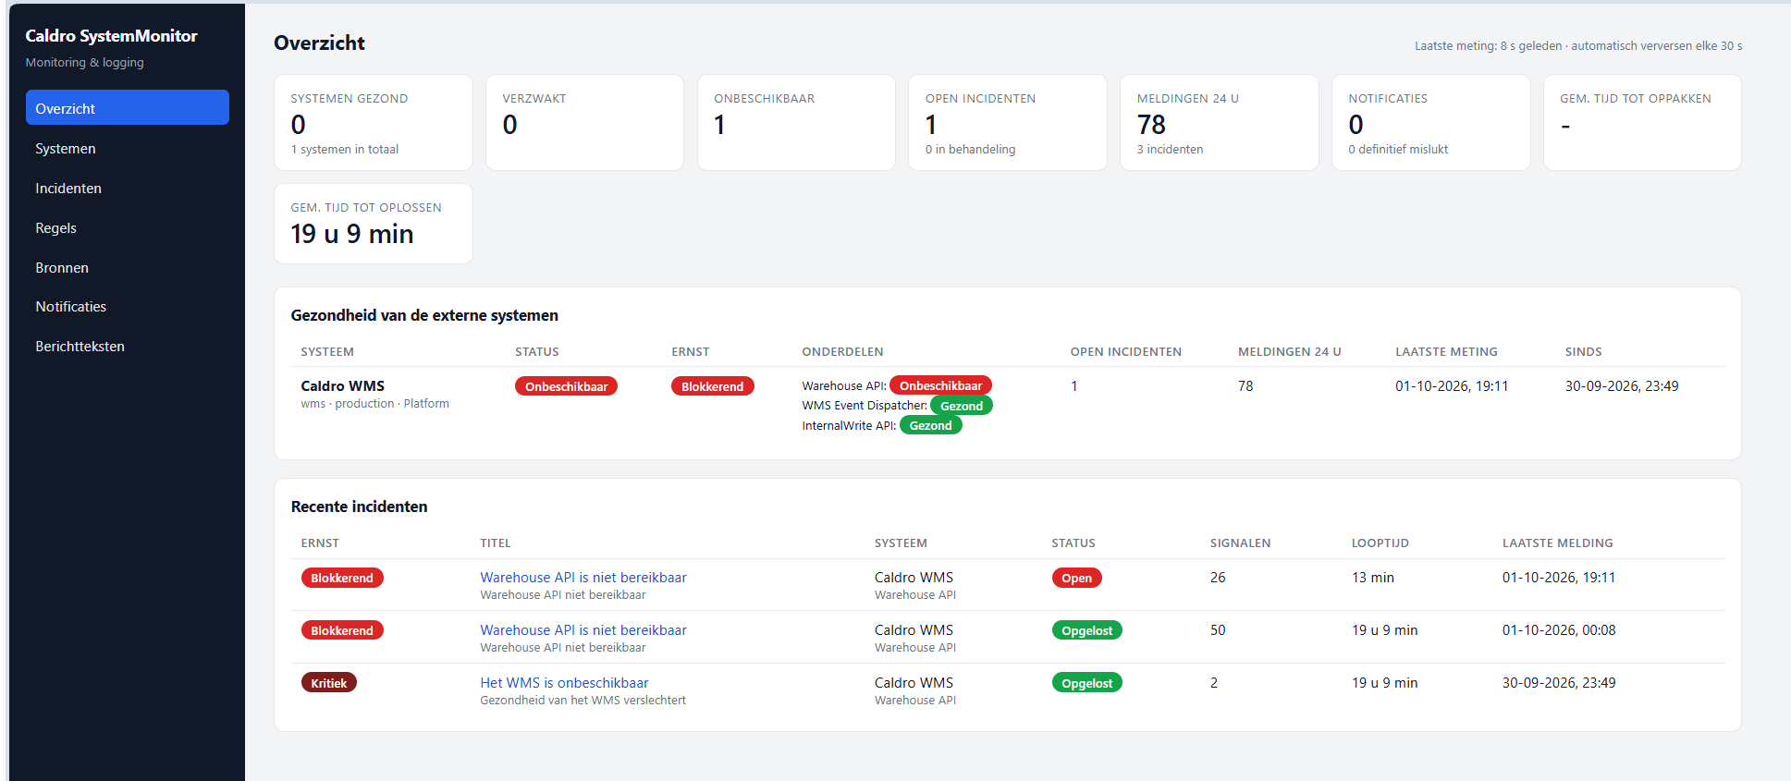Image resolution: width=1791 pixels, height=781 pixels.
Task: Click the Verzwakt summary card
Action: pyautogui.click(x=584, y=122)
